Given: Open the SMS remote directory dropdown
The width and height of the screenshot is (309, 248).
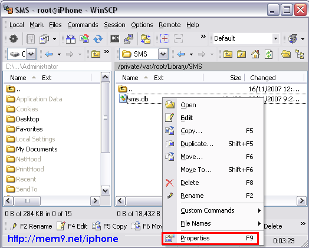Looking at the screenshot, I should click(163, 54).
